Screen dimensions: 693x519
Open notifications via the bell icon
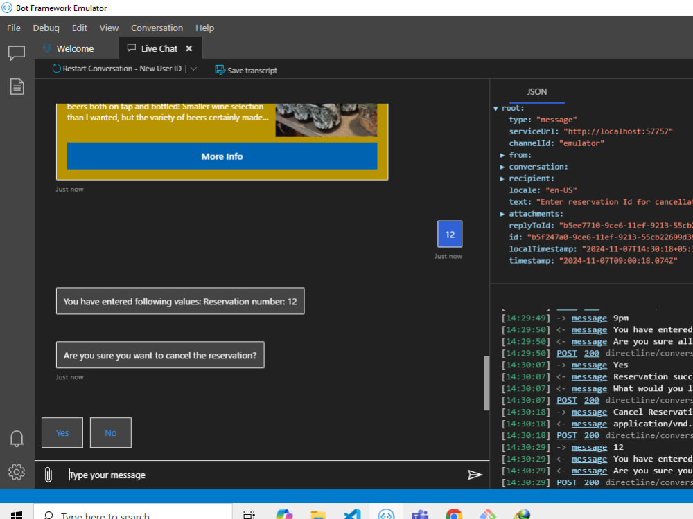coord(16,439)
